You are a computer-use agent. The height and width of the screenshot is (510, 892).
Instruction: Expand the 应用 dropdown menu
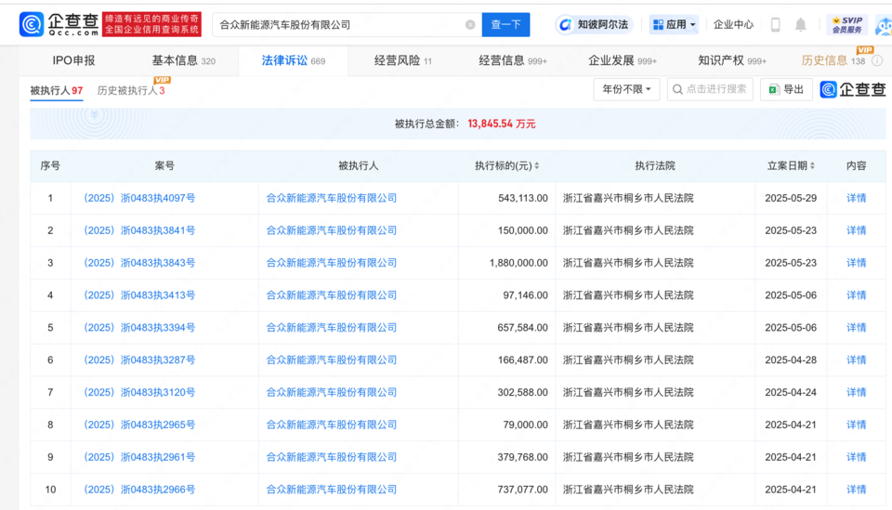(675, 24)
